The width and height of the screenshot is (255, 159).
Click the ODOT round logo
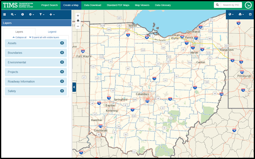coord(248,5)
